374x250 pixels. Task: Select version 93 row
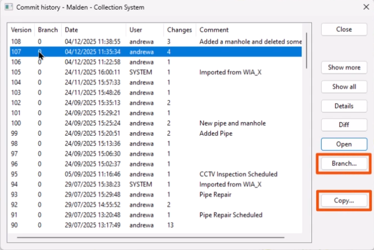tap(156, 195)
